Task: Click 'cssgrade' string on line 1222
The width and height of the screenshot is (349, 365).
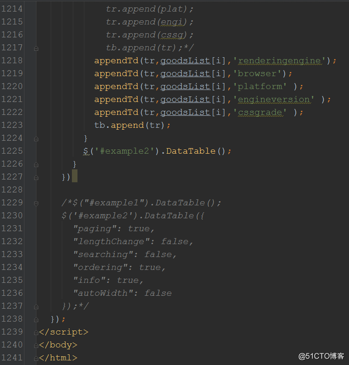Action: [x=260, y=113]
